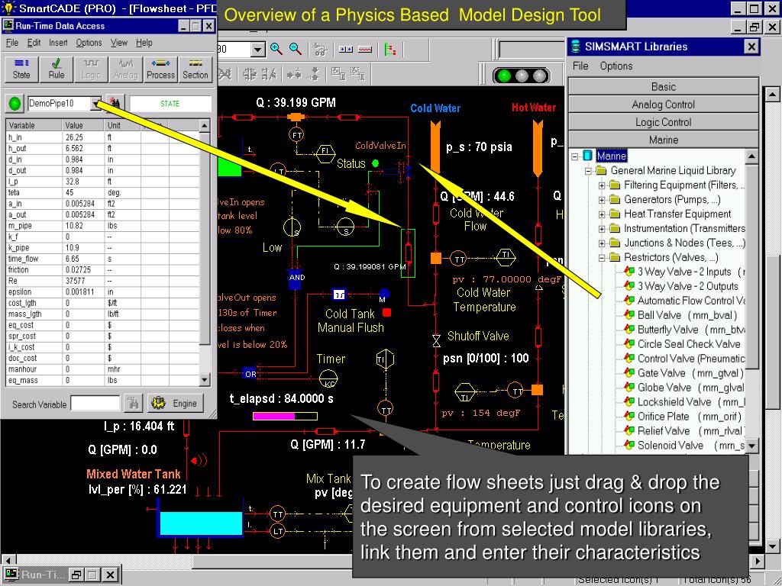Viewport: 782px width, 586px height.
Task: Select the Relief Valve library icon
Action: point(629,430)
